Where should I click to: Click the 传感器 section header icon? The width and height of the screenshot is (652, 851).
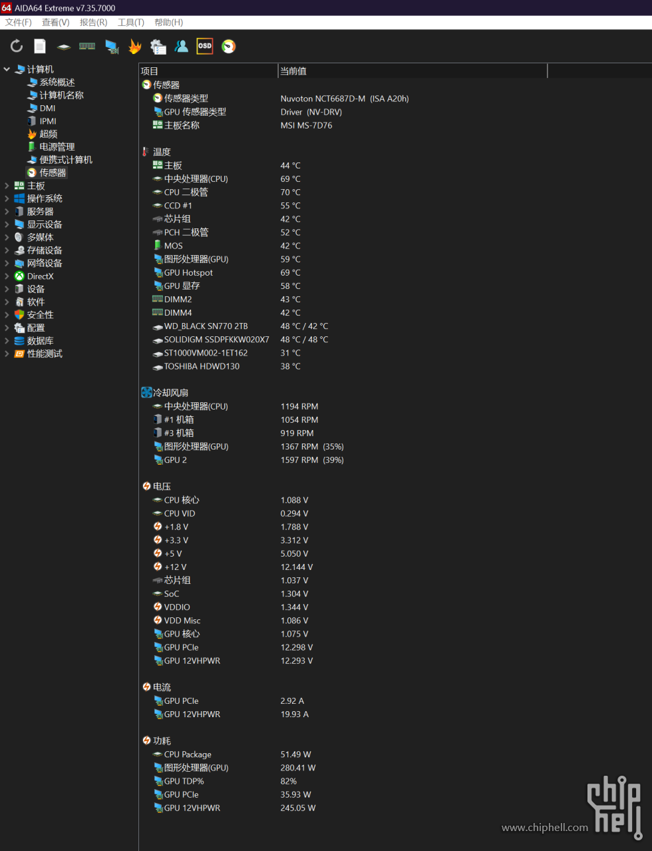(146, 85)
